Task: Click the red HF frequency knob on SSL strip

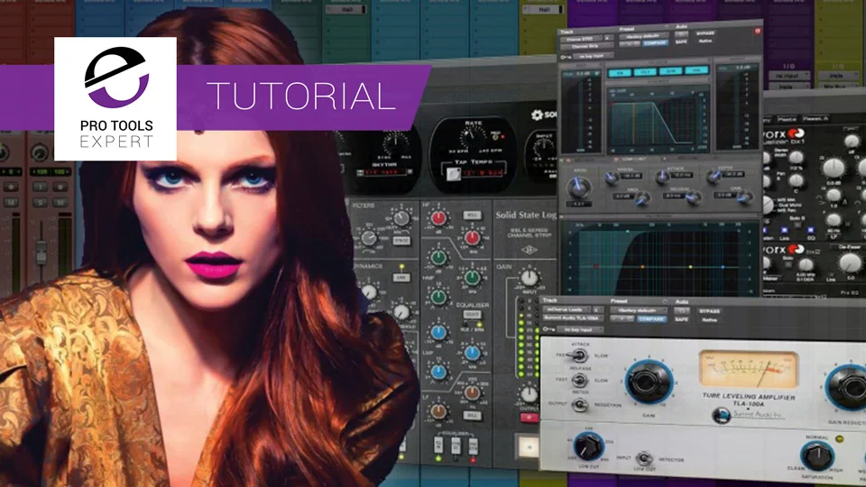Action: tap(472, 238)
